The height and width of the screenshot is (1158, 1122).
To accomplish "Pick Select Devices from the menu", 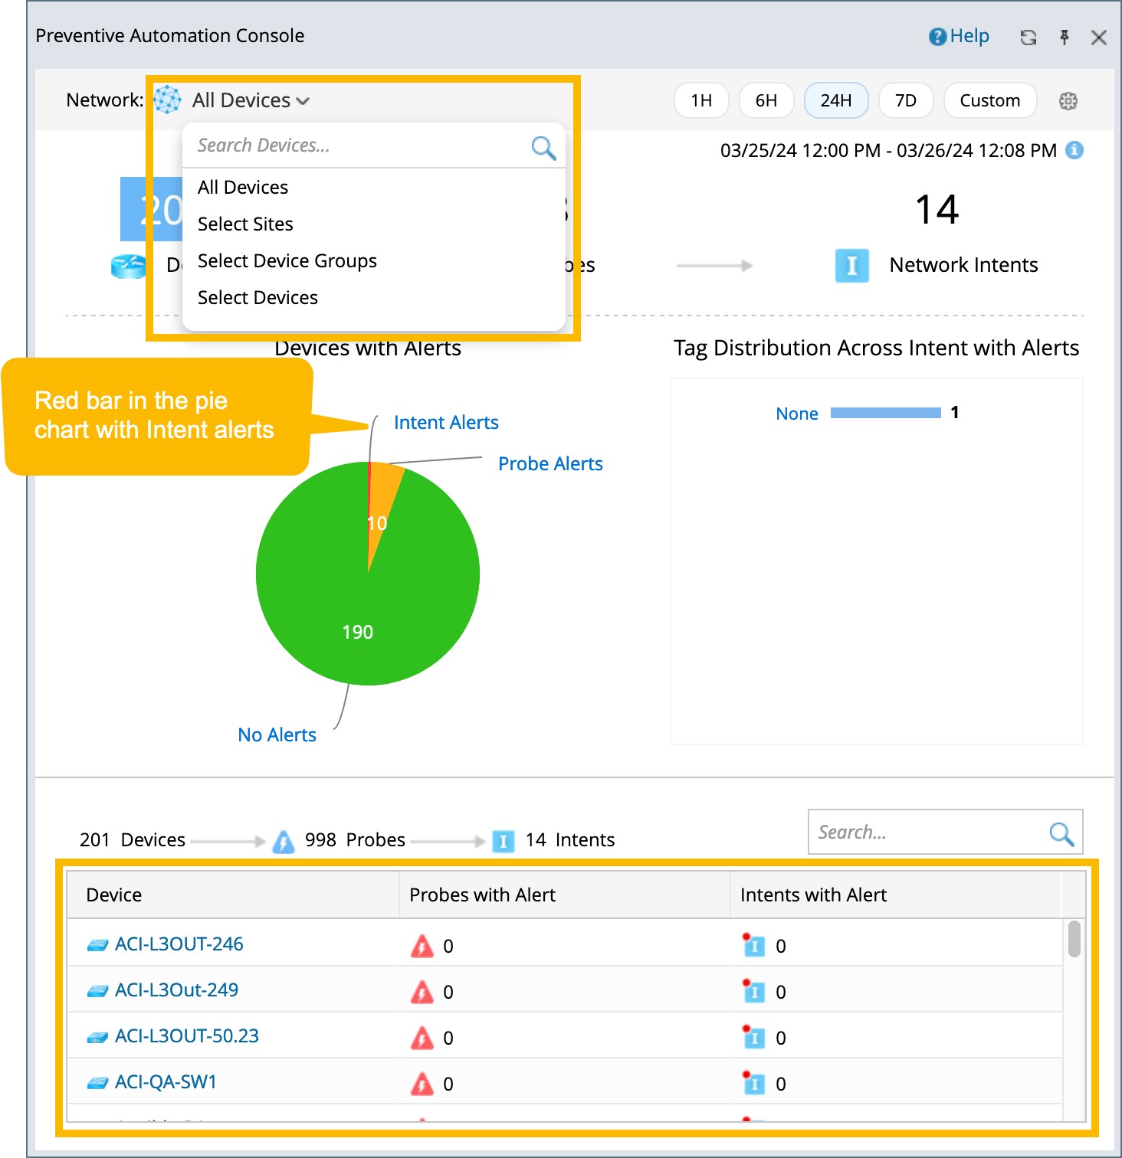I will click(258, 297).
